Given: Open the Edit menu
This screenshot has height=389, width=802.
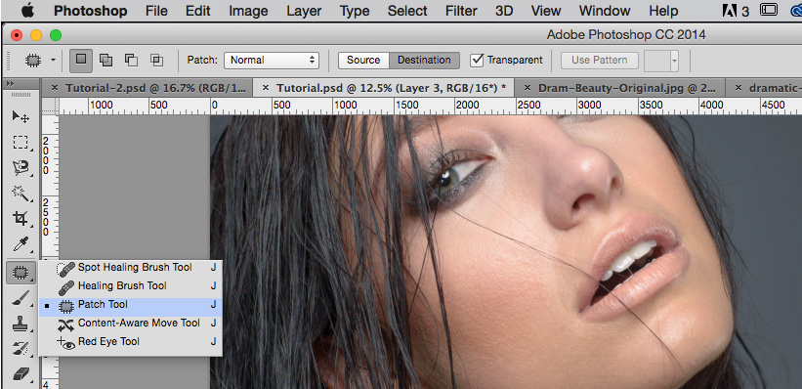Looking at the screenshot, I should [198, 11].
